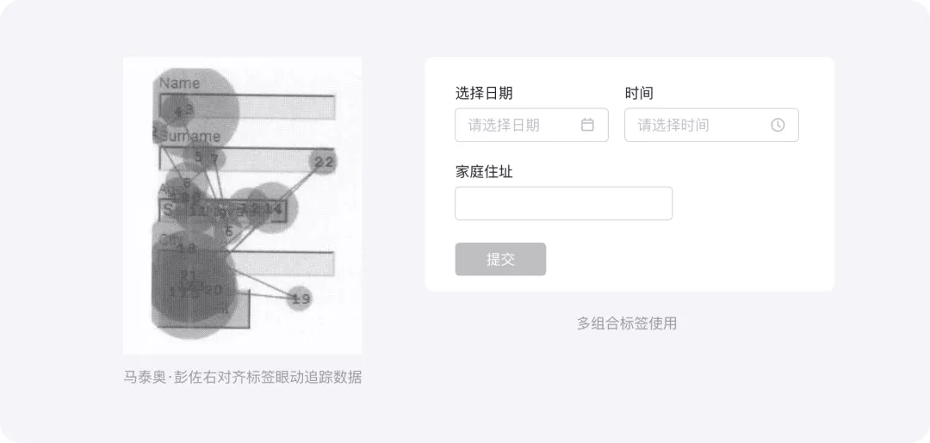This screenshot has width=930, height=443.
Task: Select fixation marker 22 in the eye-tracking image
Action: [x=324, y=162]
